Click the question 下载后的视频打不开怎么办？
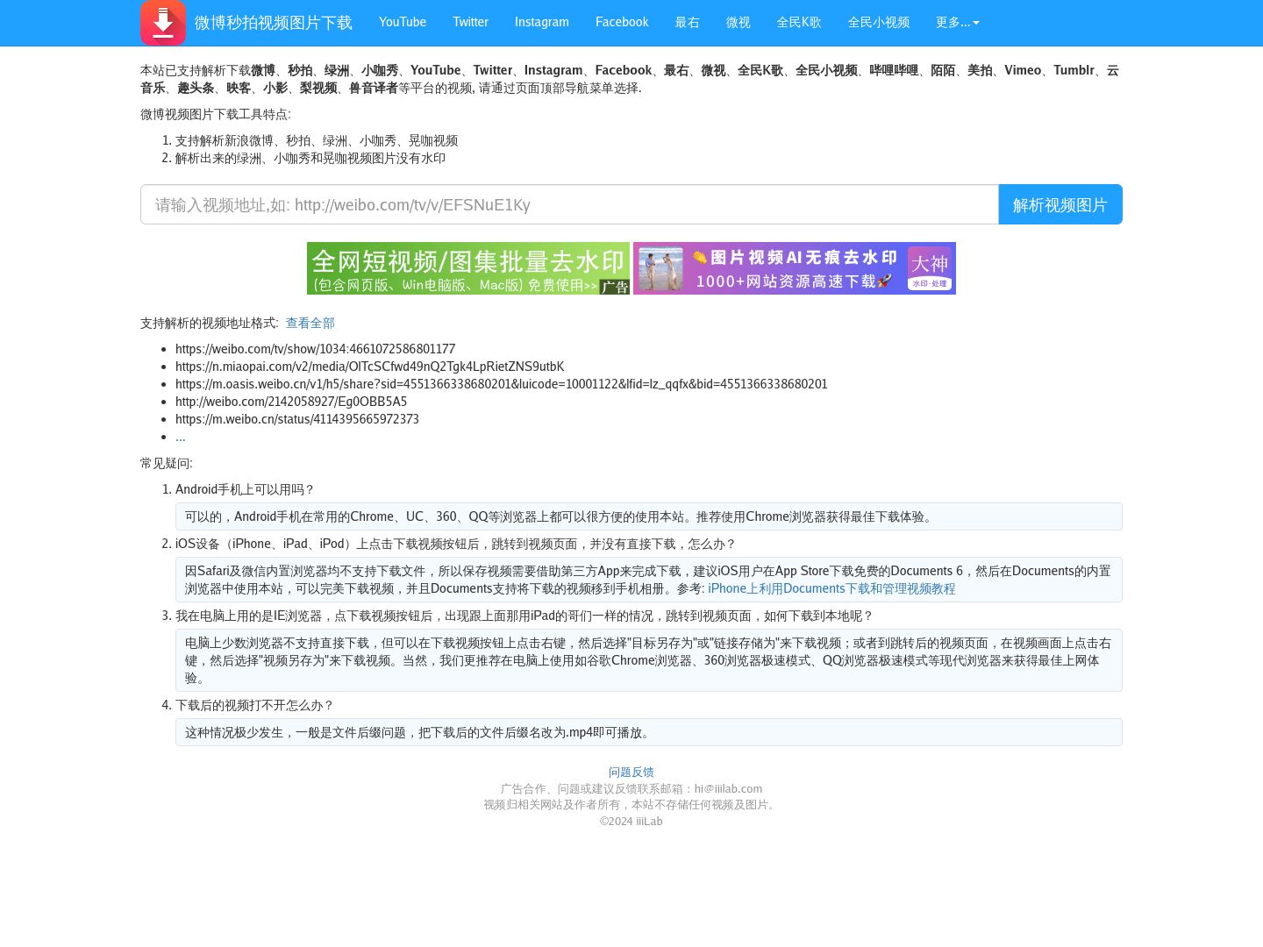The image size is (1263, 947). 254,705
